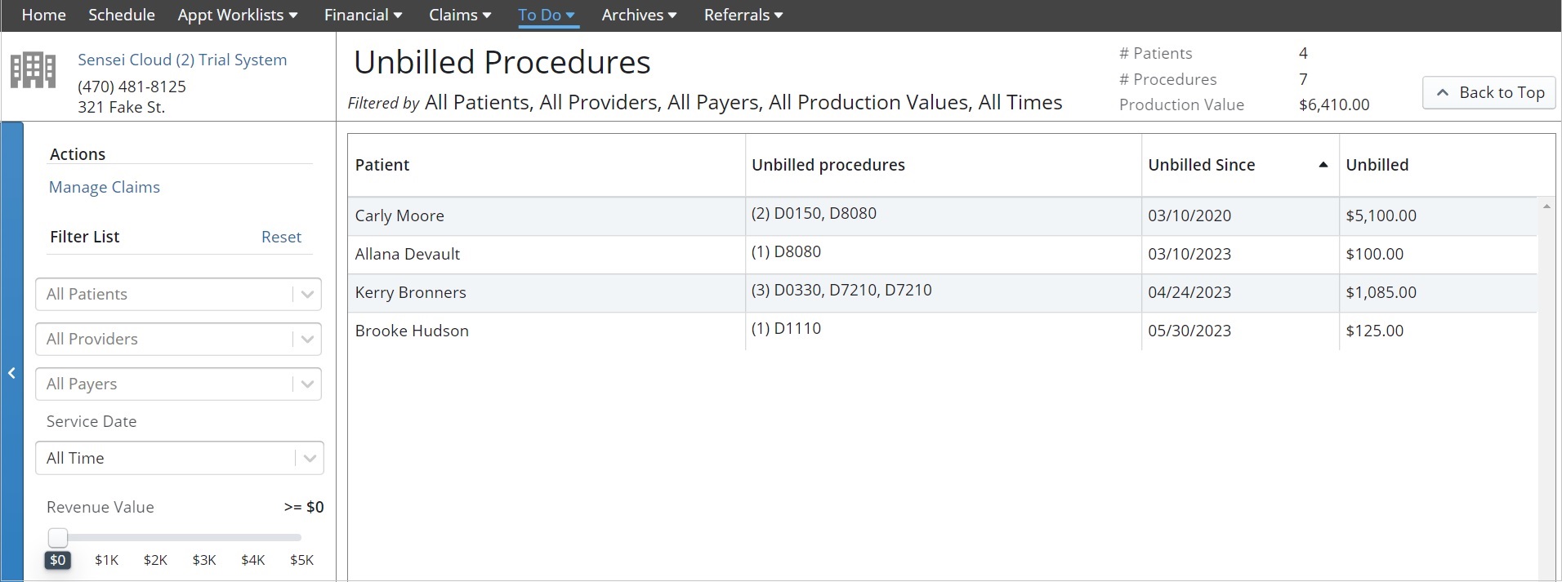
Task: Open the Financial dropdown menu
Action: click(364, 15)
